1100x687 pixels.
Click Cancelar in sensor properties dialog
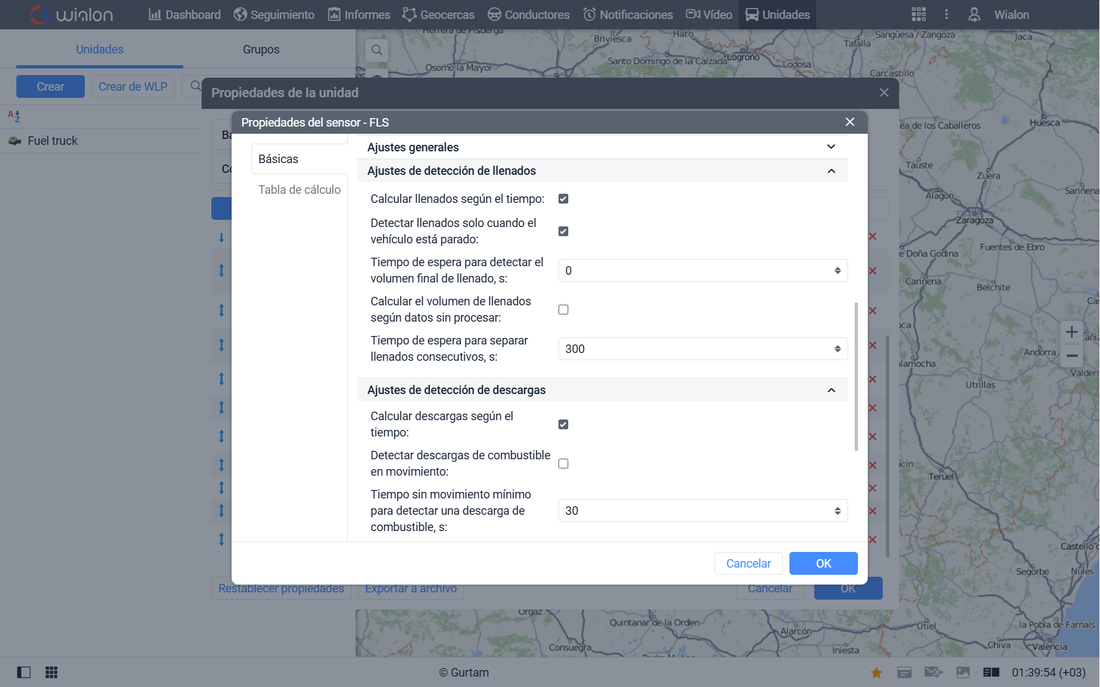click(x=748, y=564)
